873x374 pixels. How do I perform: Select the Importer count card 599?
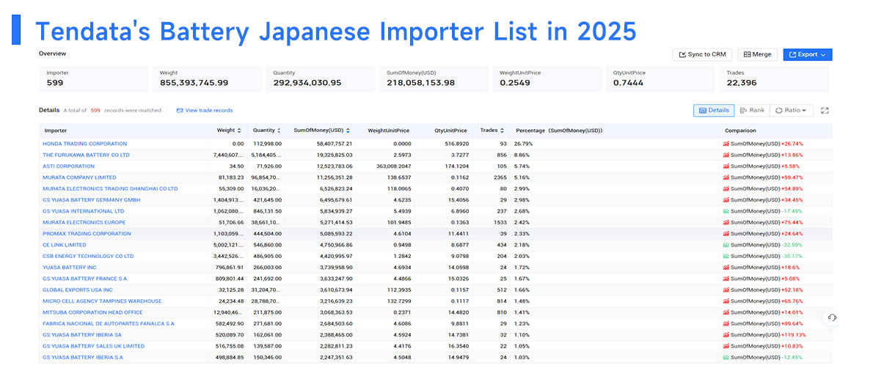94,79
